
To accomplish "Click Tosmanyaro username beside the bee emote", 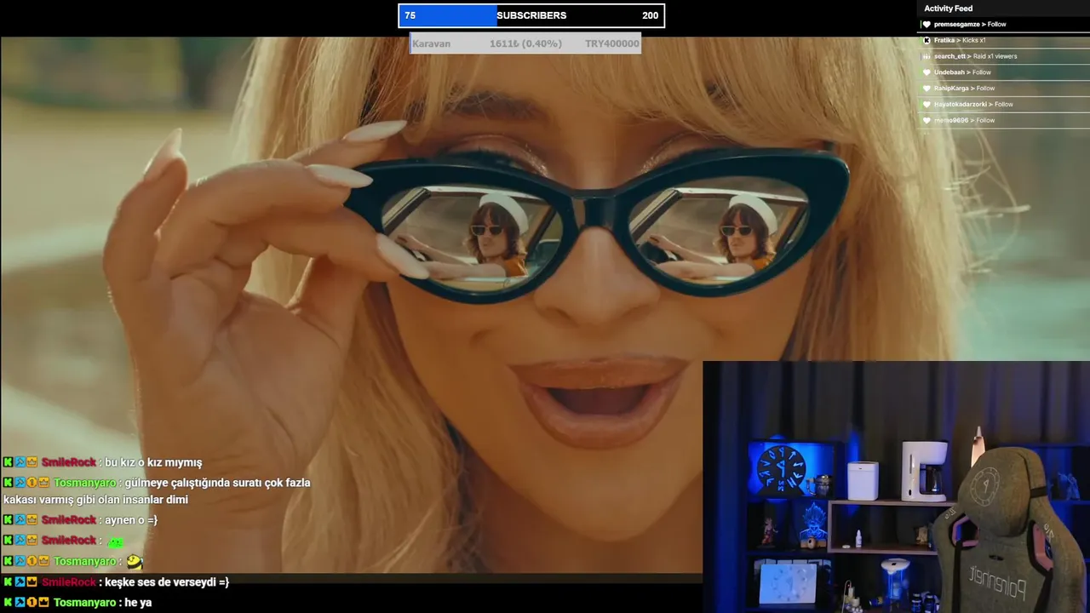I will click(84, 561).
